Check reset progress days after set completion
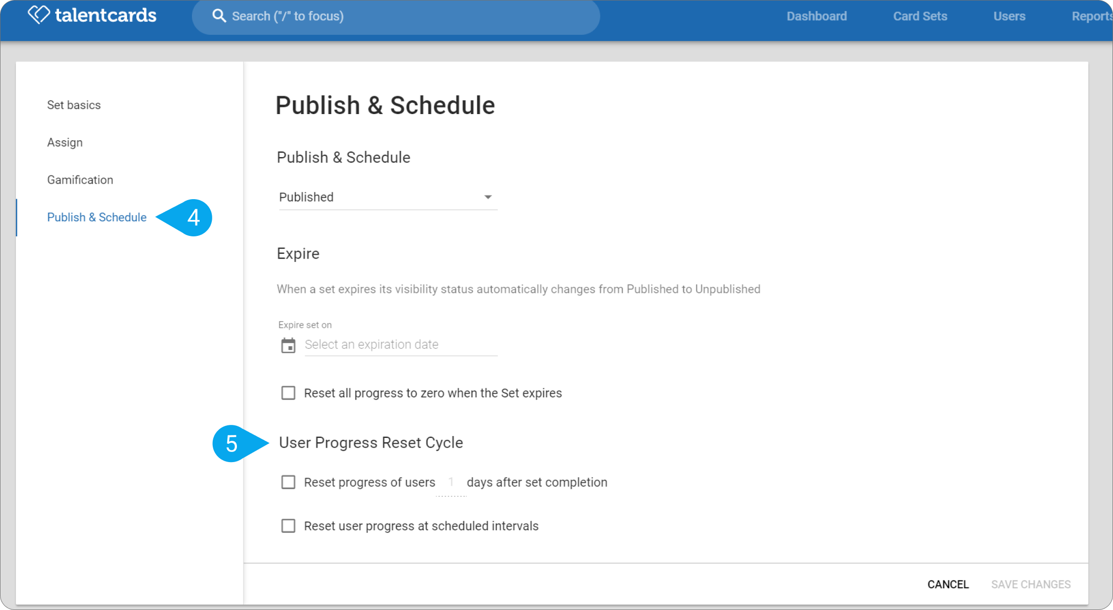The width and height of the screenshot is (1113, 610). 288,482
